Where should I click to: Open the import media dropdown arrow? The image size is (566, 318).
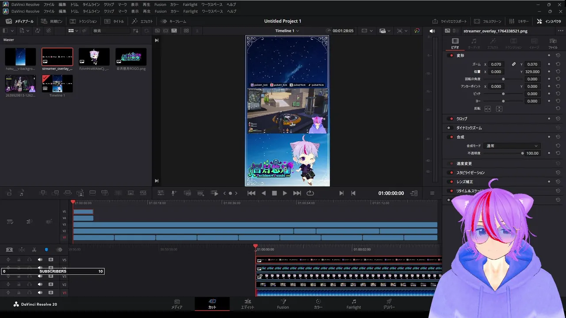[x=28, y=31]
